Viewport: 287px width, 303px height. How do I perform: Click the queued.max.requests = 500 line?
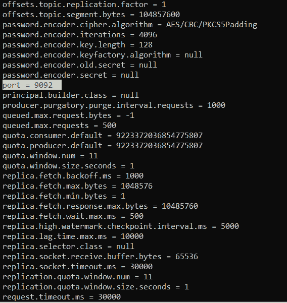(x=59, y=126)
